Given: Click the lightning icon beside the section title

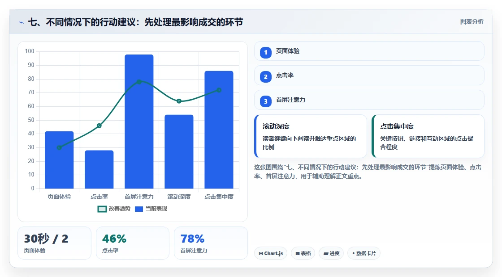Looking at the screenshot, I should (x=21, y=22).
